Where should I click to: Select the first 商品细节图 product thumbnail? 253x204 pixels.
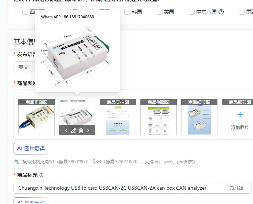(199, 117)
